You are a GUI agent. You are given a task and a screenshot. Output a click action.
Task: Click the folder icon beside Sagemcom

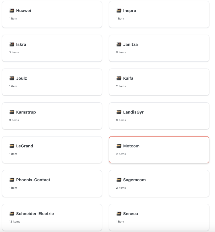(x=119, y=180)
